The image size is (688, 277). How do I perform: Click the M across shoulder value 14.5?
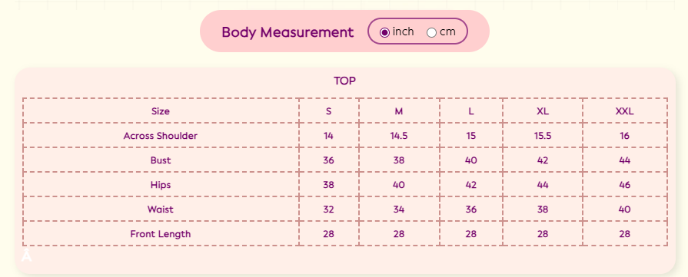click(399, 136)
